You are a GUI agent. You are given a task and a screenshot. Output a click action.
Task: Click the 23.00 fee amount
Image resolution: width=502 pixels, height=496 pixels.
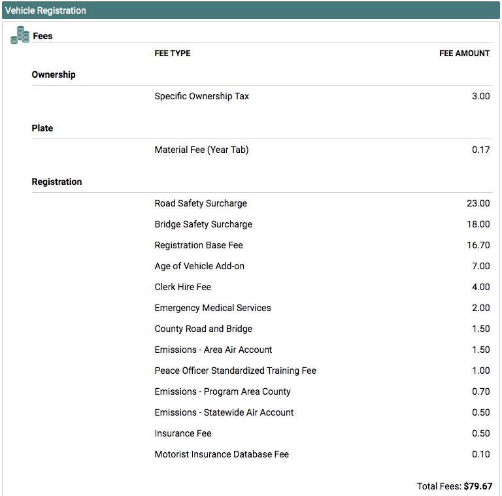tap(478, 203)
